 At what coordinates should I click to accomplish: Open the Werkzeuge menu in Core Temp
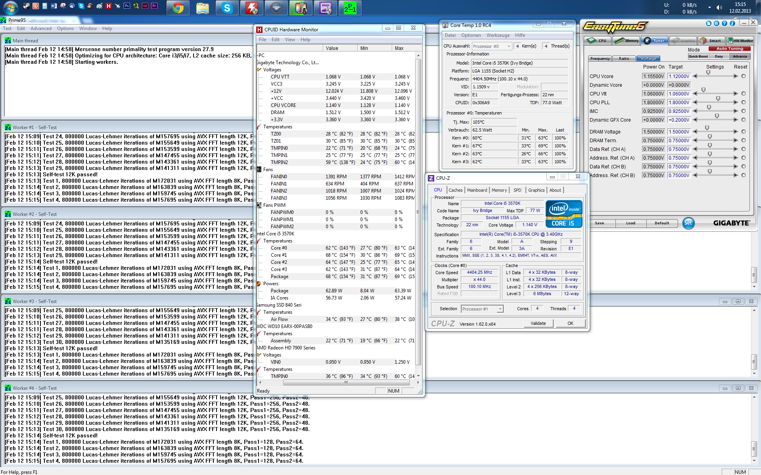point(498,35)
